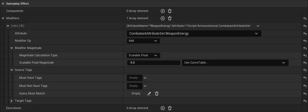Clear the Executions array with trash icon
Screen dimensions: 308x112
(170, 108)
